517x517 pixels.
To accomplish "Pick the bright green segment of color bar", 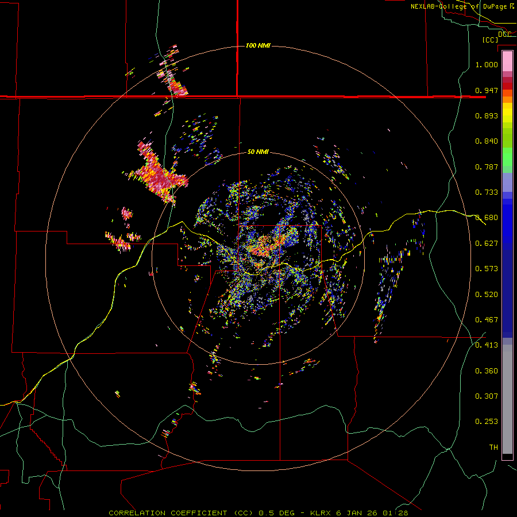I will (x=507, y=157).
